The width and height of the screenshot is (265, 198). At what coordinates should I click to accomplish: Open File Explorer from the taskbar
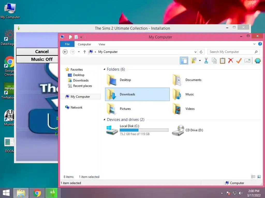[21, 193]
